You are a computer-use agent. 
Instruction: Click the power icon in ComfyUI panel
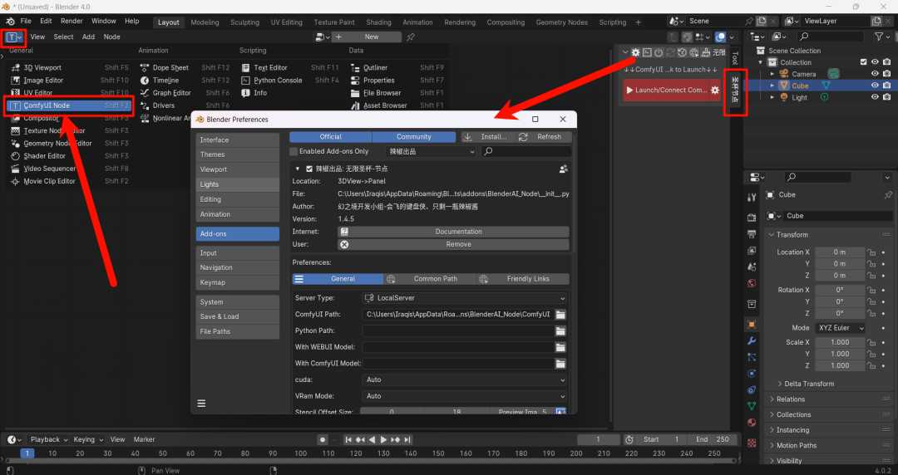tap(659, 52)
